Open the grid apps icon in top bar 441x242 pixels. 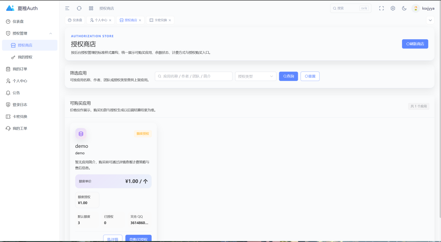point(91,8)
